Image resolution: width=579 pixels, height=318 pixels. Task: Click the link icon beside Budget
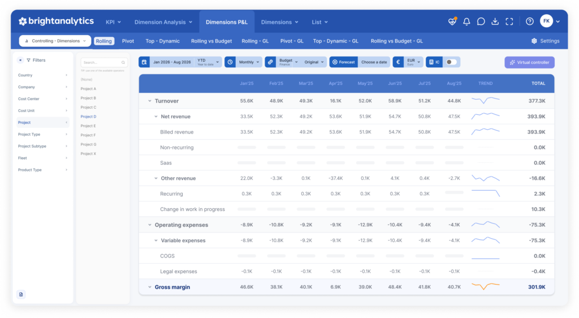coord(270,62)
